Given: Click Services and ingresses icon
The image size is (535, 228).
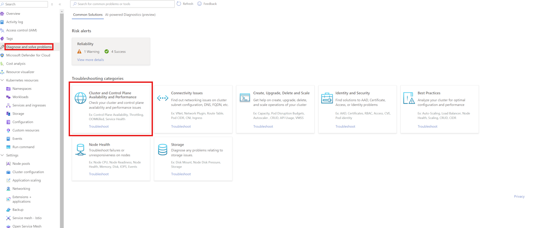Looking at the screenshot, I should pyautogui.click(x=8, y=106).
